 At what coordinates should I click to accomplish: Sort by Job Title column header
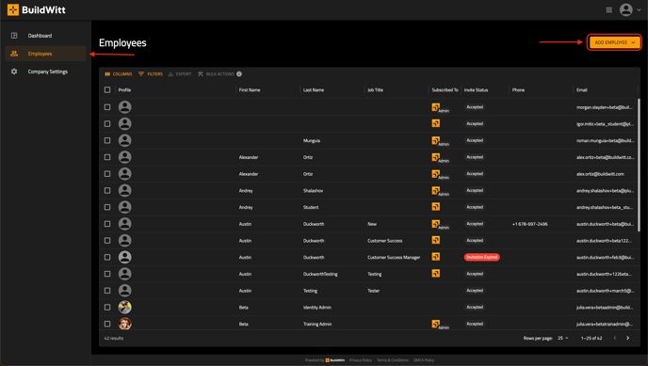point(375,90)
